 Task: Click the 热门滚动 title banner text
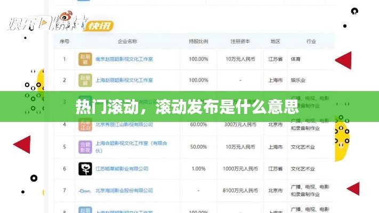(x=187, y=105)
